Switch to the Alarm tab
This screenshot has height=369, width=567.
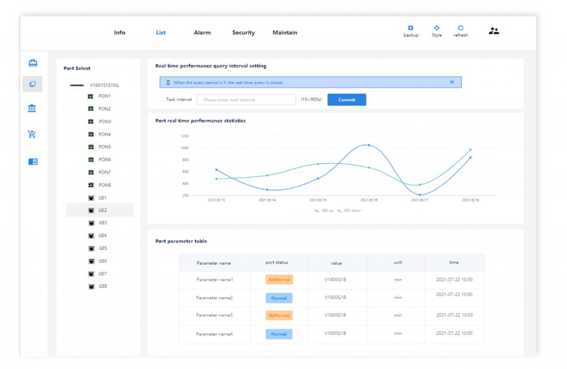tap(202, 32)
